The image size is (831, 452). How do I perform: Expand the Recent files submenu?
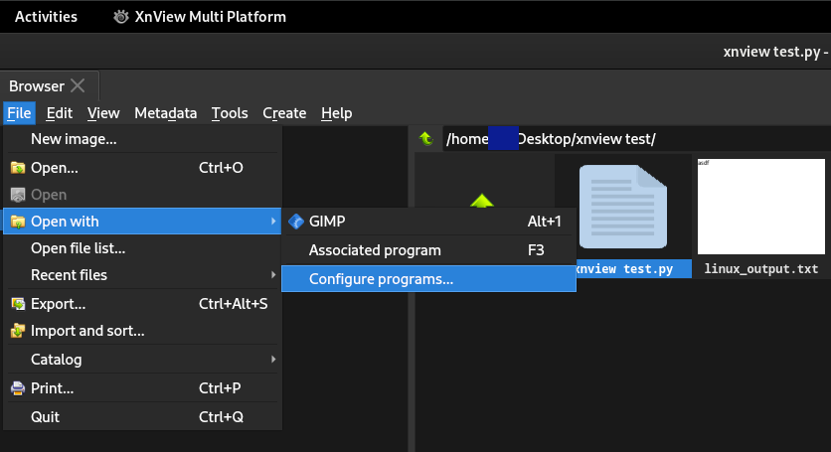[142, 275]
